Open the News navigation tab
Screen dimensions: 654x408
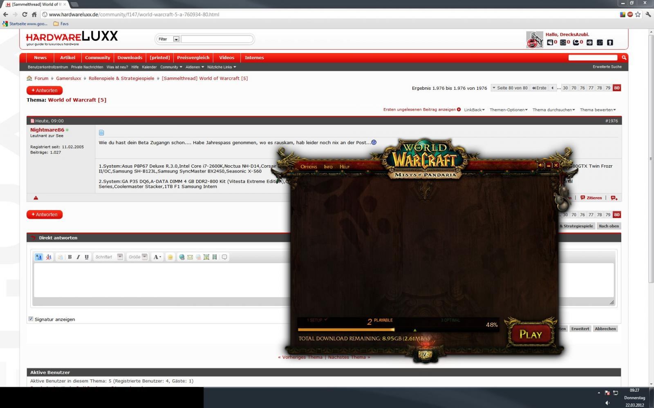tap(40, 58)
